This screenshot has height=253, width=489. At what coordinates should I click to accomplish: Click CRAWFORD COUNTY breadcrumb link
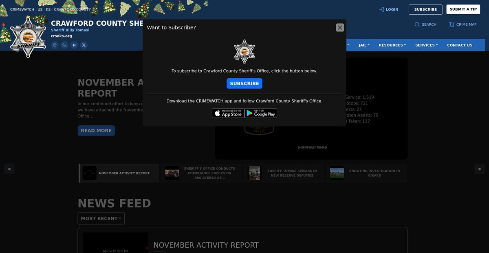(x=73, y=9)
